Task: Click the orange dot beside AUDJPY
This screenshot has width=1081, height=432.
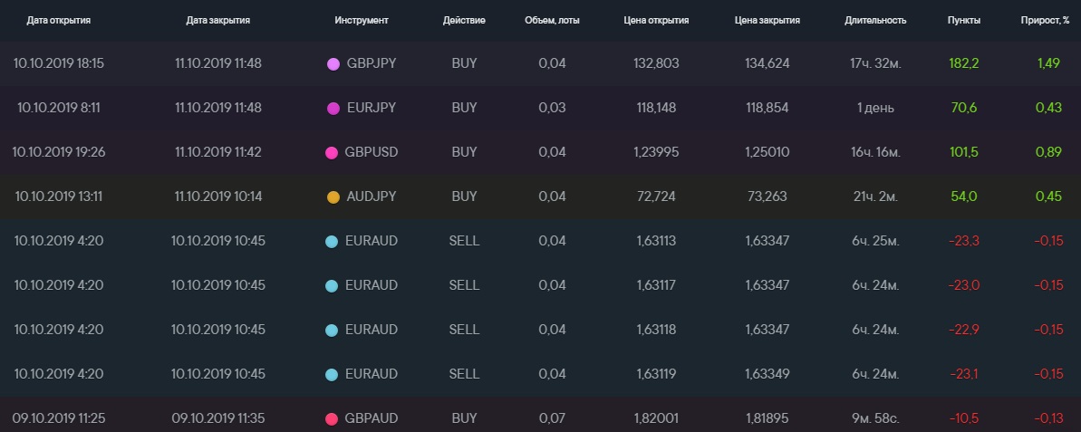Action: (333, 197)
